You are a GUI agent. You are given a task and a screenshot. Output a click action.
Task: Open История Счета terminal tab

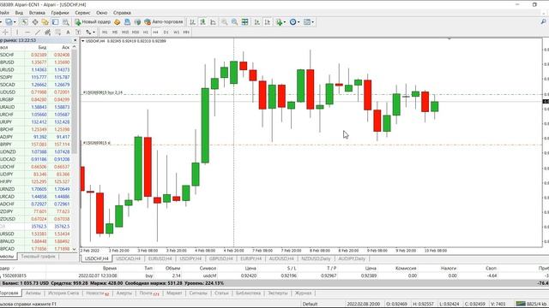[x=63, y=293]
